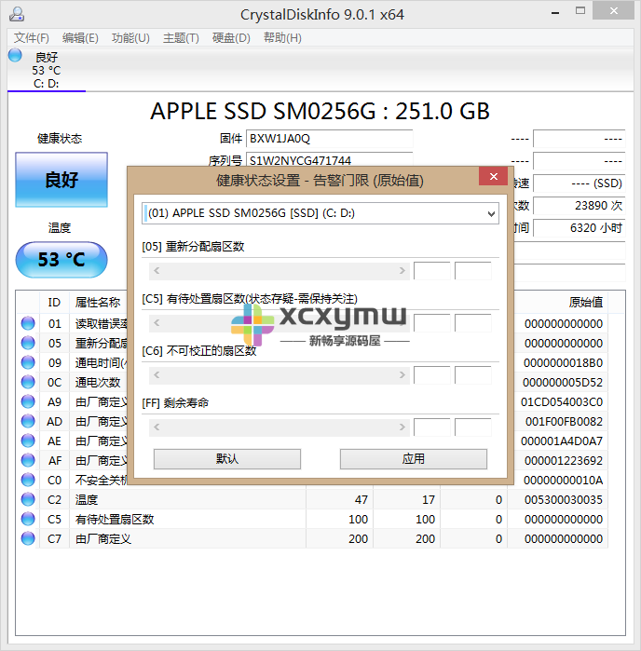Select raw value 01CD054003C0
The height and width of the screenshot is (651, 641).
tap(562, 402)
